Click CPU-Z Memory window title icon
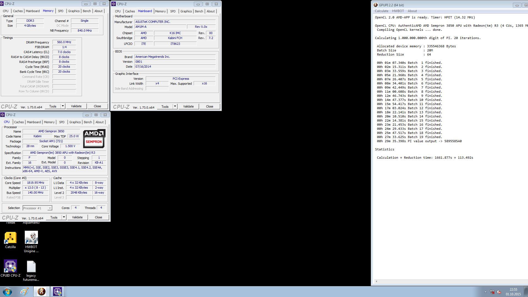The height and width of the screenshot is (297, 528). (2, 4)
